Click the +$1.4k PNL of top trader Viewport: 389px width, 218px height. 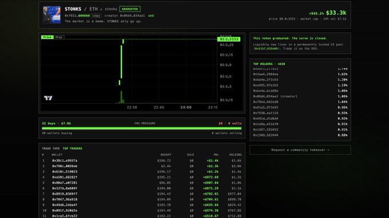coord(213,160)
